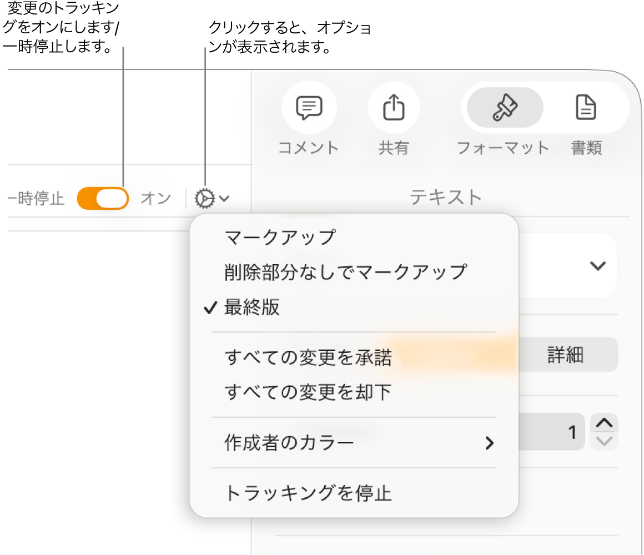Toggle the tracking pause (一時停止) switch
The width and height of the screenshot is (644, 555).
pos(103,198)
